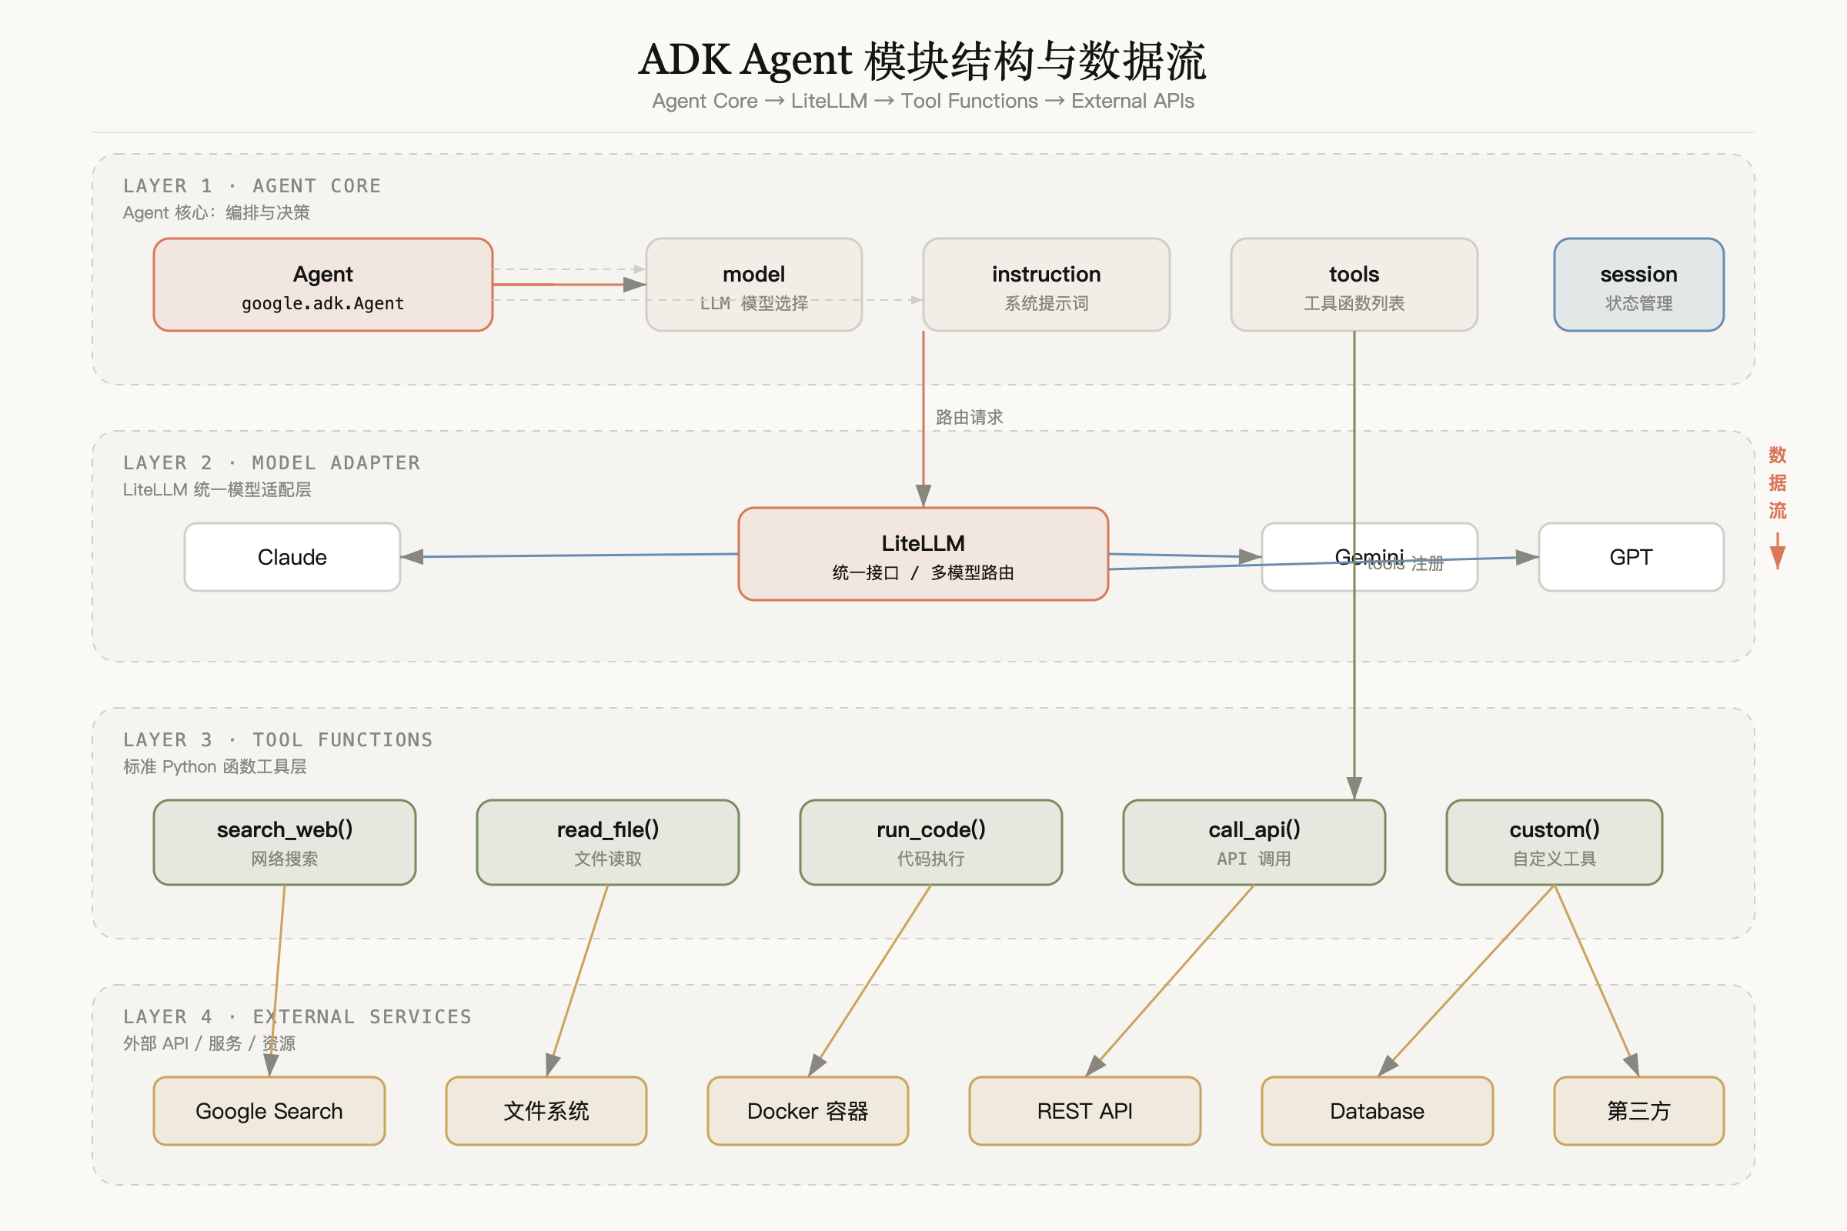Click the instruction 系统提示词 node

click(x=1046, y=285)
